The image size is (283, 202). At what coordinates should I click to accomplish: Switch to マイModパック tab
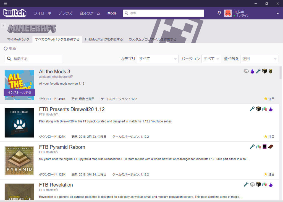point(18,39)
